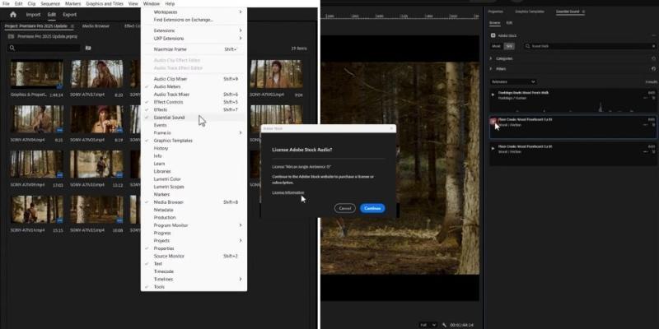
Task: Open the License Information link
Action: (288, 192)
